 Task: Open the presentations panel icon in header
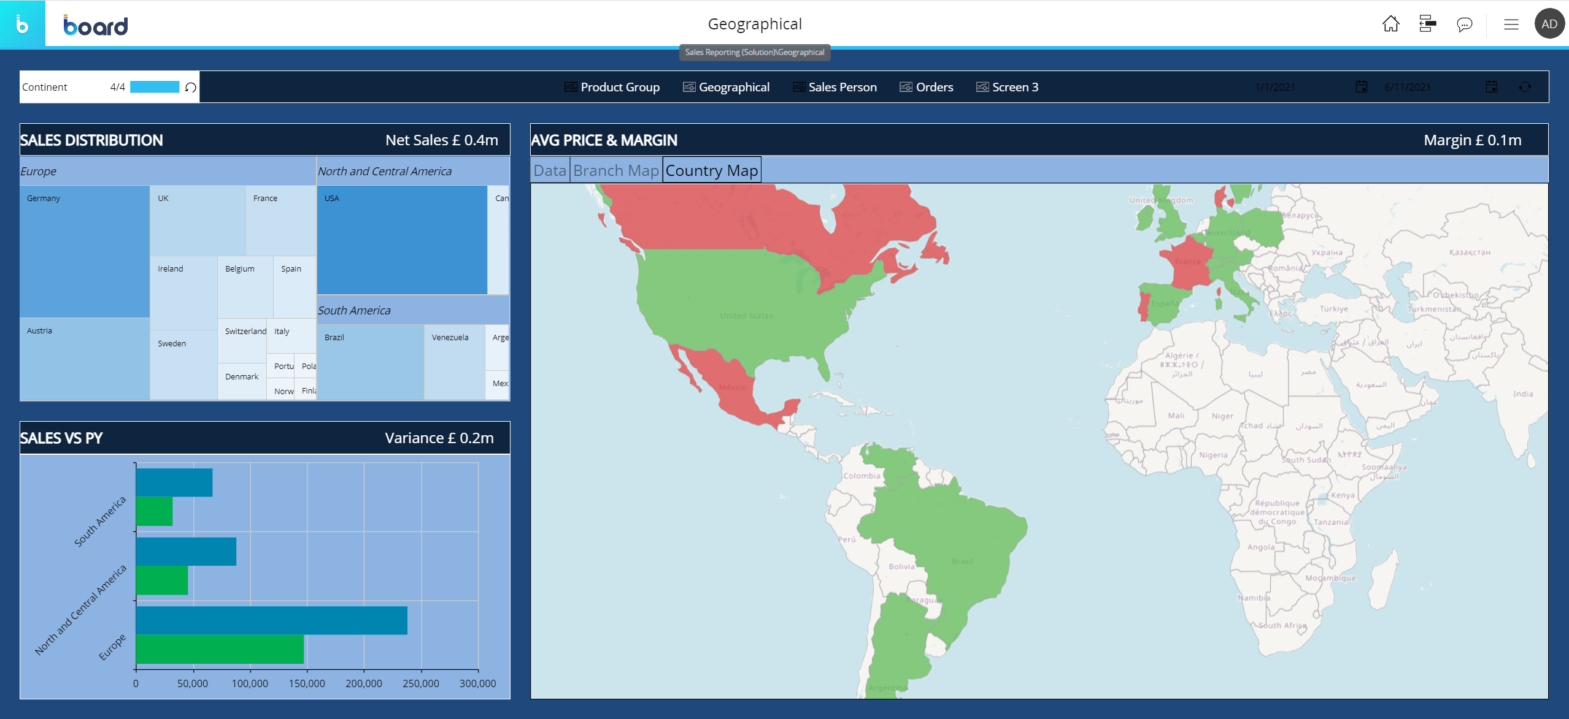(x=1427, y=24)
